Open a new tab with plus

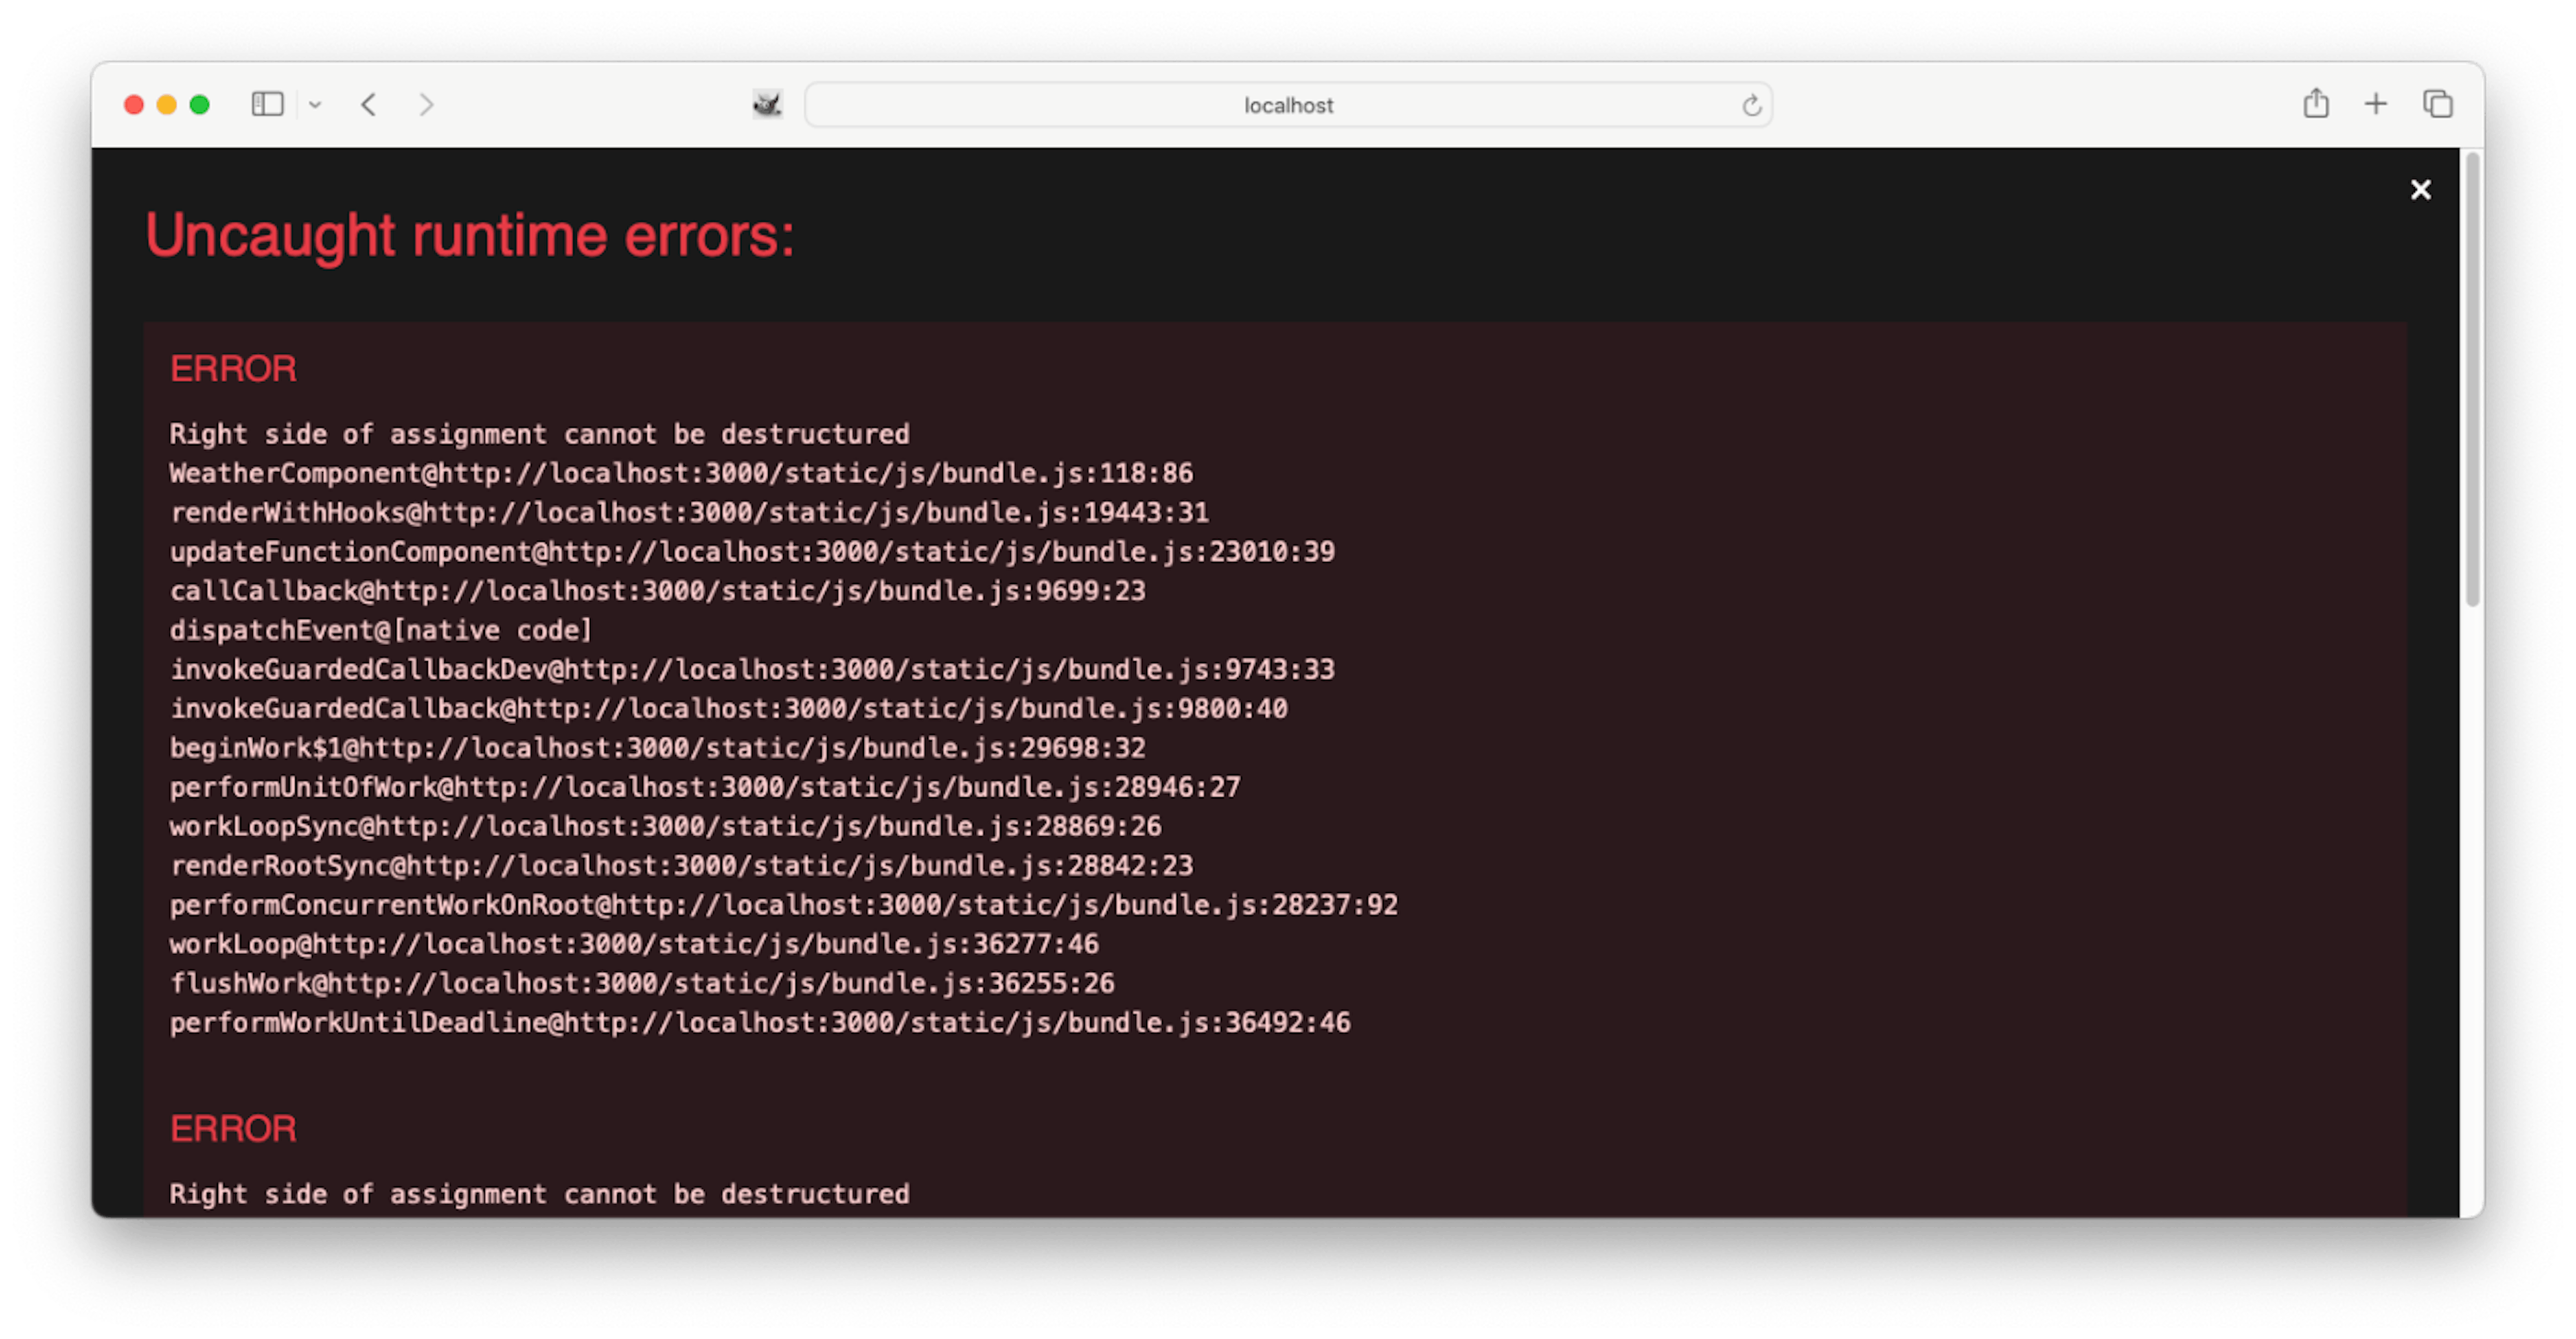tap(2376, 104)
